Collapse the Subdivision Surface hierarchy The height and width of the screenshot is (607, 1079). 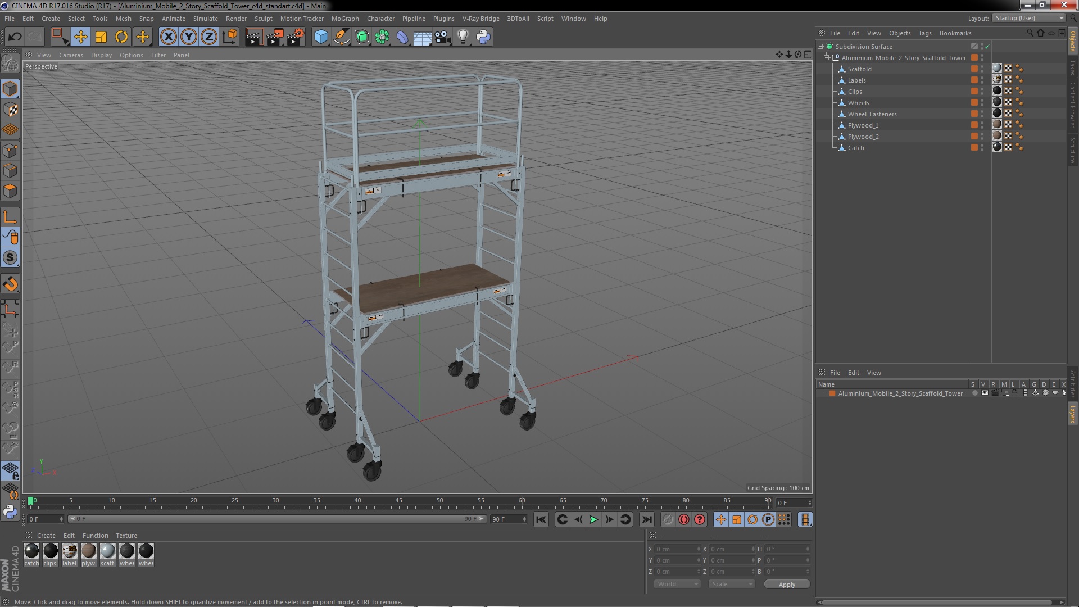click(820, 46)
